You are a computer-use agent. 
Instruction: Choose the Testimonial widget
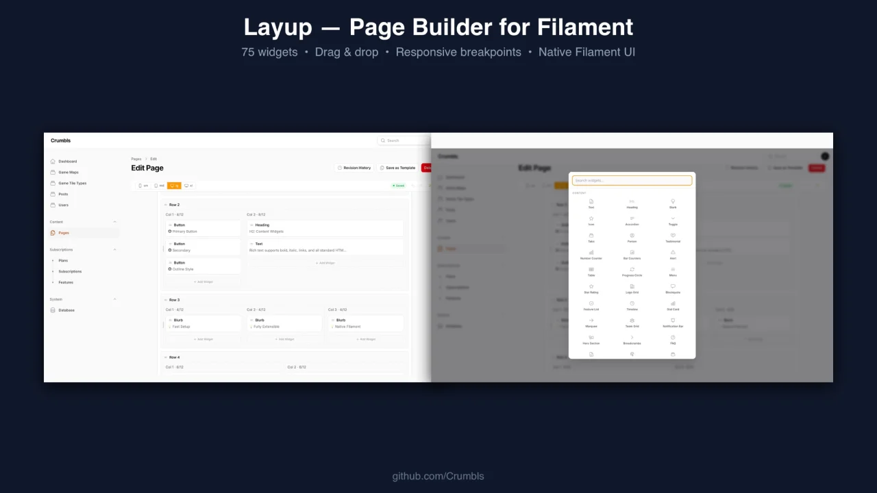click(674, 239)
